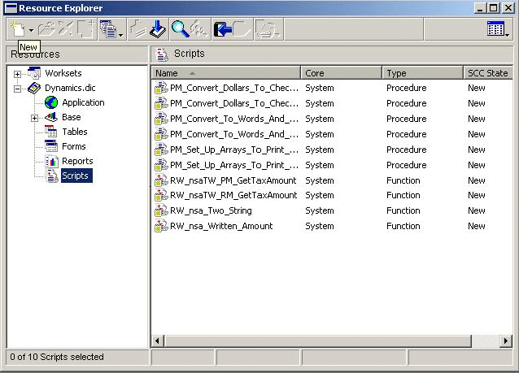Click the New resource toolbar icon
The width and height of the screenshot is (519, 373).
click(x=17, y=29)
